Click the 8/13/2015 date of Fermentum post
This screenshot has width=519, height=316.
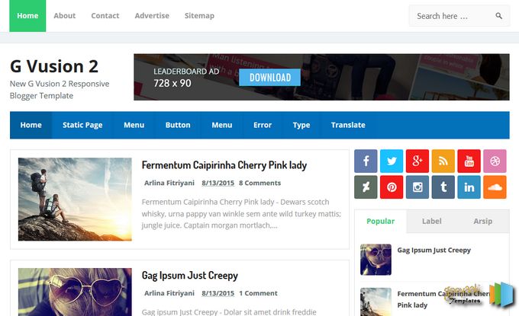tap(218, 183)
